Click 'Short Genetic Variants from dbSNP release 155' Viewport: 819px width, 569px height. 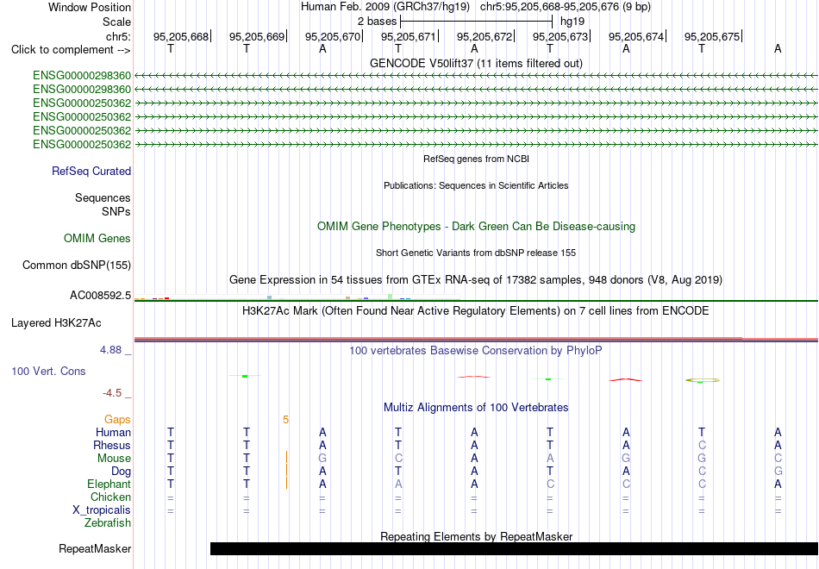(x=476, y=253)
